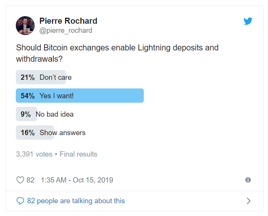The image size is (268, 216).
Task: Click the Twitter bird logo
Action: [x=248, y=21]
